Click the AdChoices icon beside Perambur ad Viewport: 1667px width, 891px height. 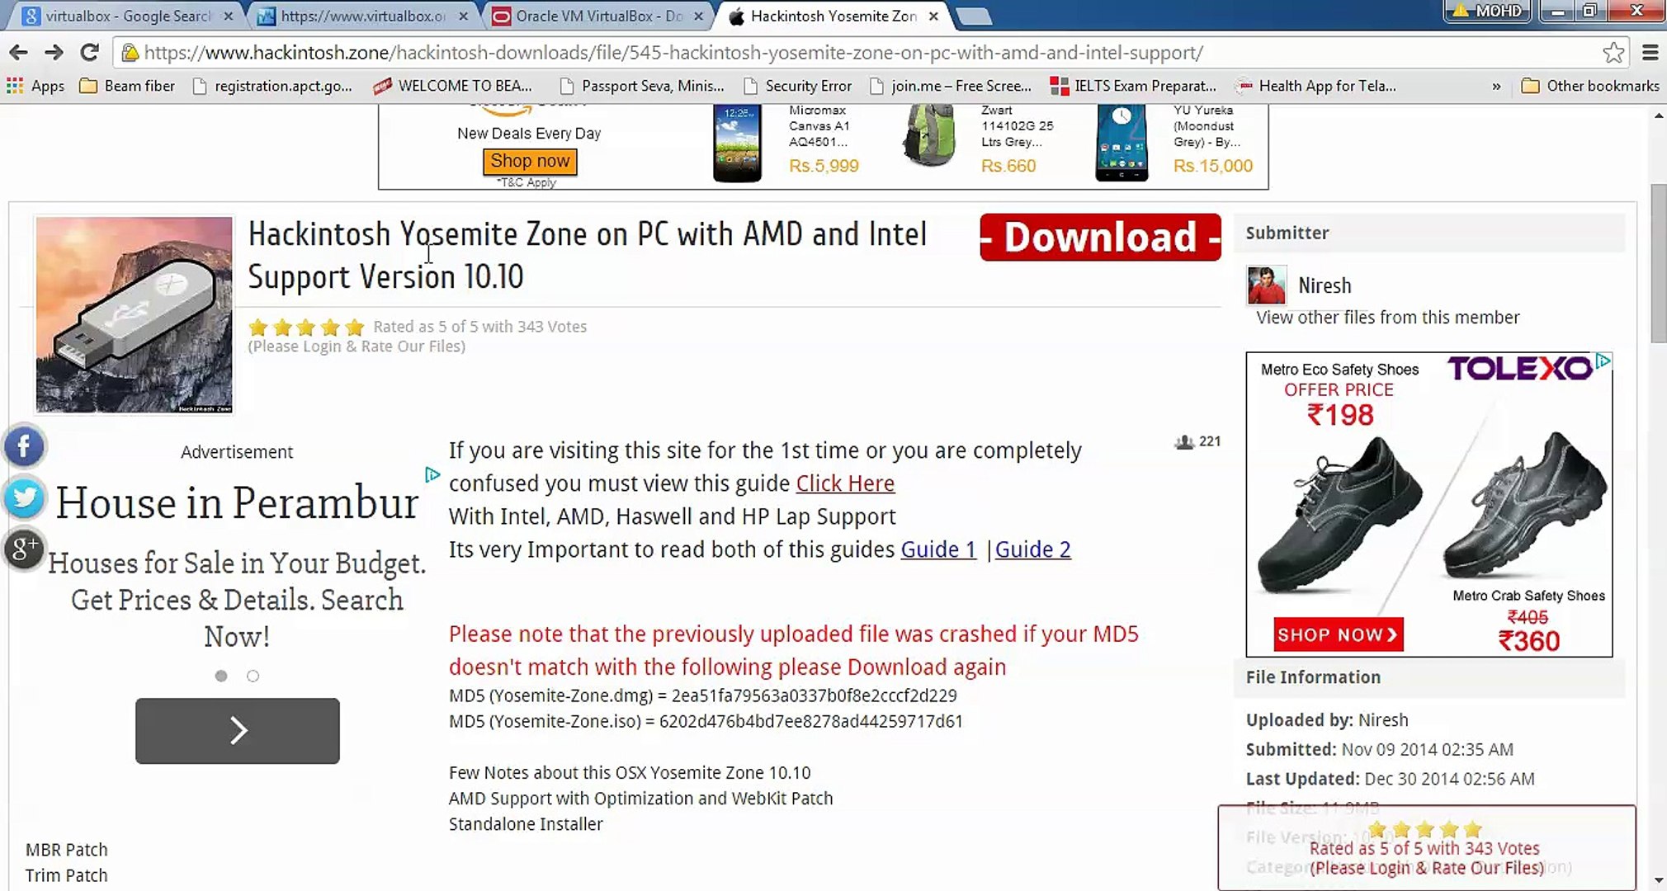[x=432, y=474]
